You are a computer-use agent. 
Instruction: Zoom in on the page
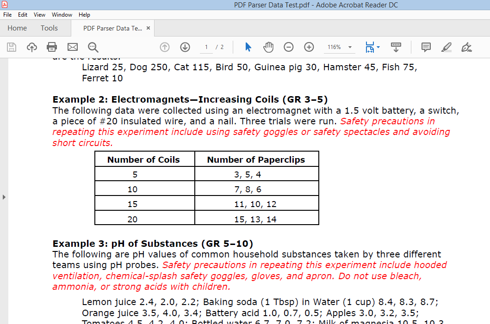point(308,47)
